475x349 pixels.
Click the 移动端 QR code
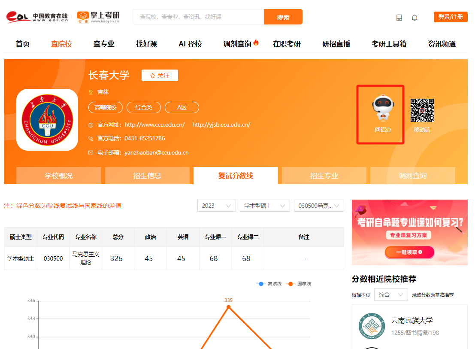click(422, 110)
